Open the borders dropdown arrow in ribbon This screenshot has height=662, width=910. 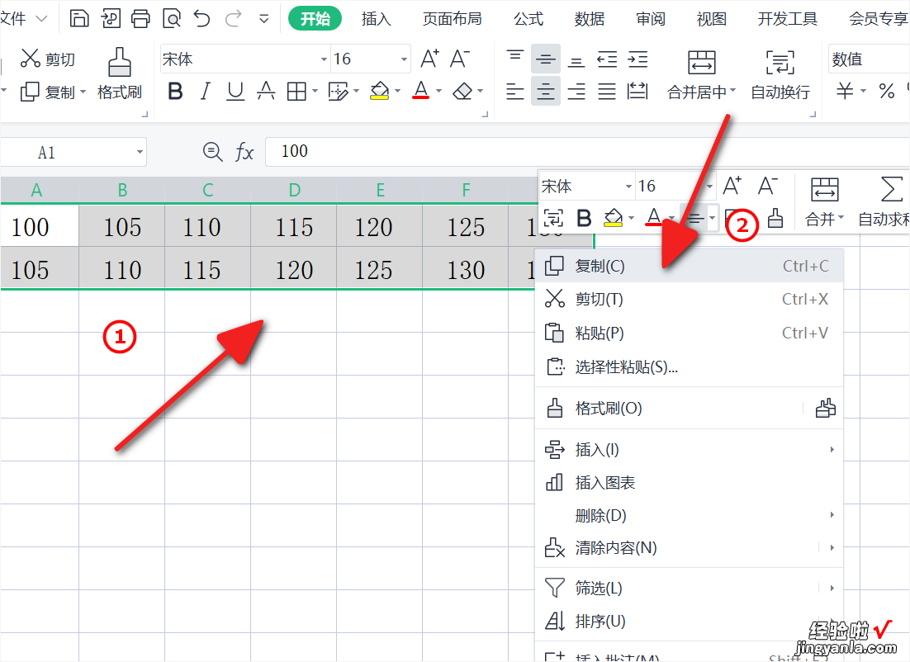pos(315,91)
